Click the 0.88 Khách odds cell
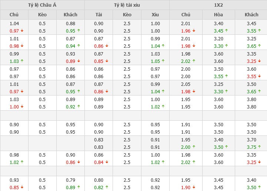The image size is (267, 191). pos(70,24)
